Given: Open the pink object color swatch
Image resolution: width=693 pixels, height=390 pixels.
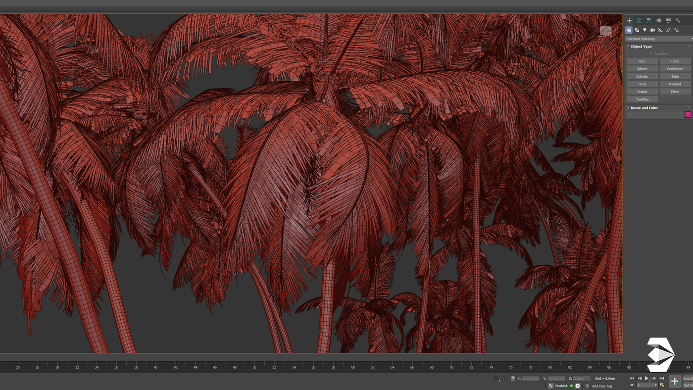Looking at the screenshot, I should [688, 114].
